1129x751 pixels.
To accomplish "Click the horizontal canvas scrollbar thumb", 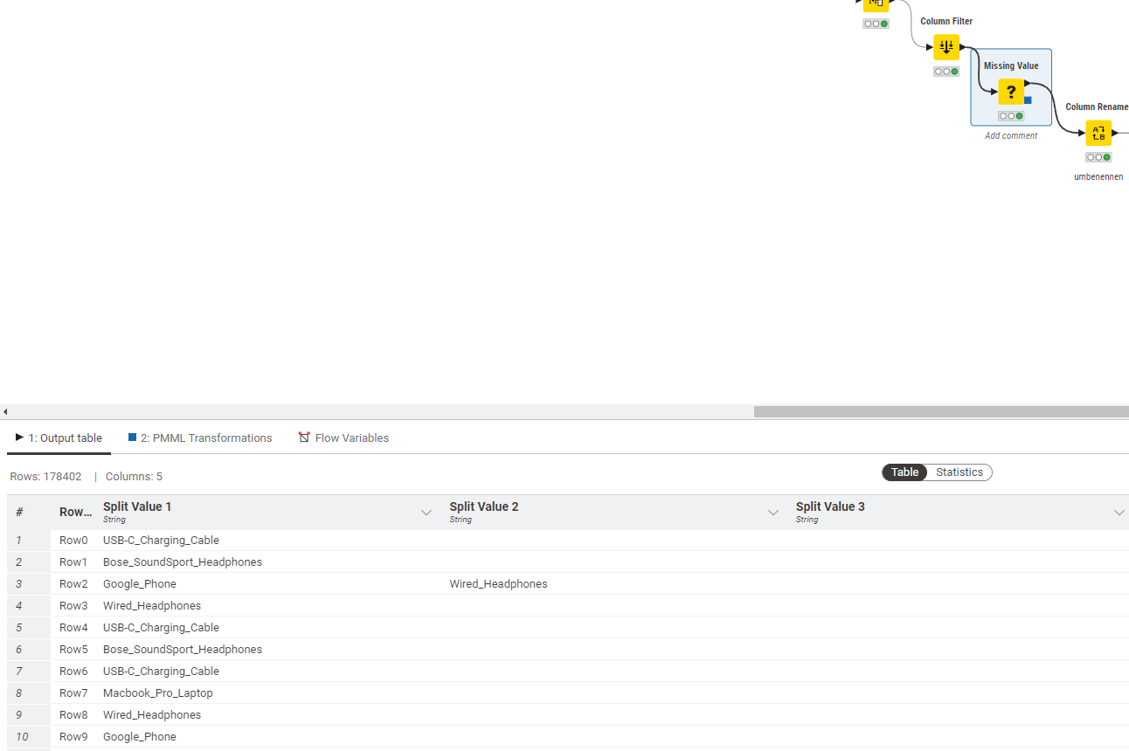I will coord(941,411).
